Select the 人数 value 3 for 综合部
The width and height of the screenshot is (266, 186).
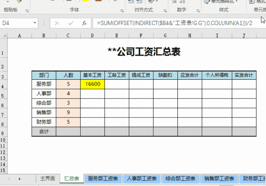[x=68, y=103]
